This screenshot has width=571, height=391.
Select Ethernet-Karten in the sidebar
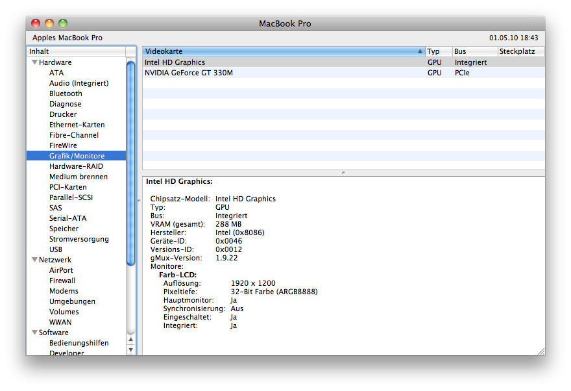[77, 125]
